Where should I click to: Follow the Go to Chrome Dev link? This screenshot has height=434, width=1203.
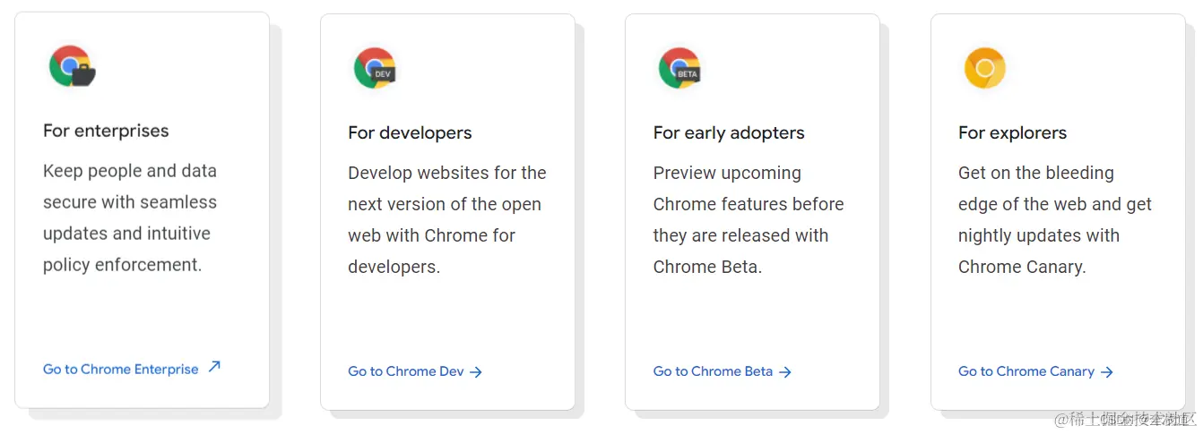pyautogui.click(x=406, y=371)
